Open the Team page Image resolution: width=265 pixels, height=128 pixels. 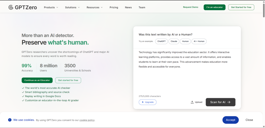click(142, 7)
